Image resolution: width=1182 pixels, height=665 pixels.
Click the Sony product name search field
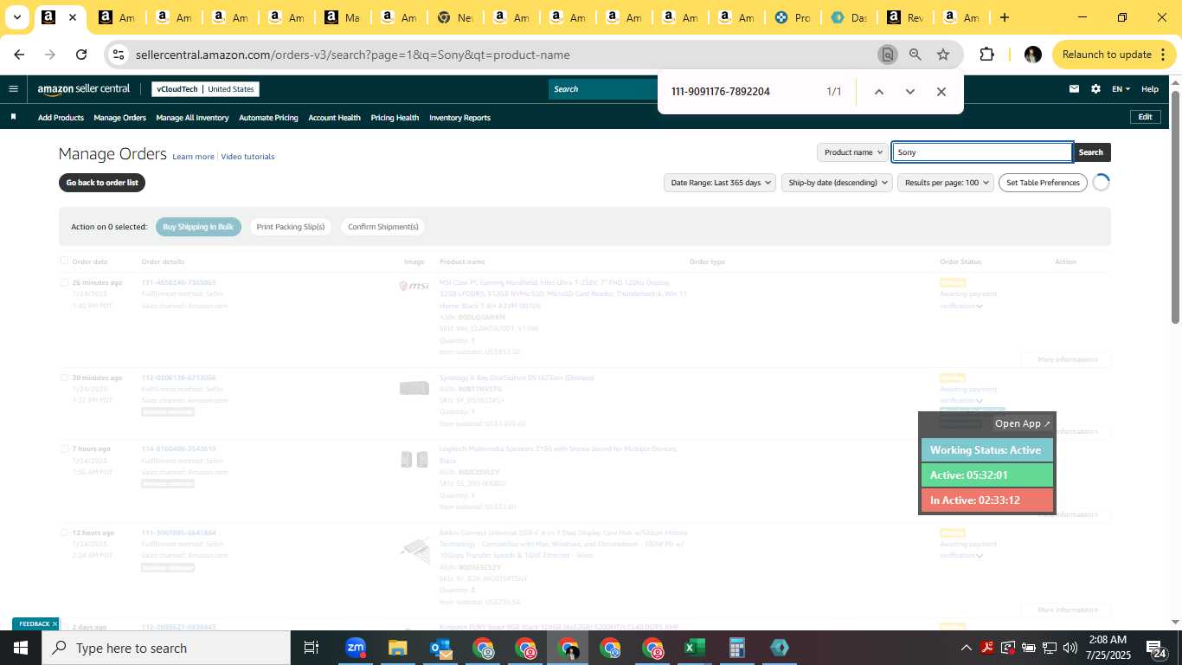[982, 152]
